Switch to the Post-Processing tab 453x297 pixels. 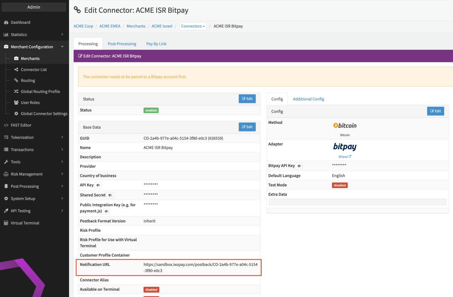(x=122, y=44)
